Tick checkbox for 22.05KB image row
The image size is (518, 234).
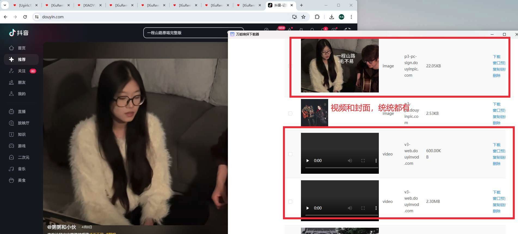tap(290, 66)
